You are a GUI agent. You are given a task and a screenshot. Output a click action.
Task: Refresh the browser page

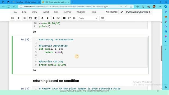[9, 7]
